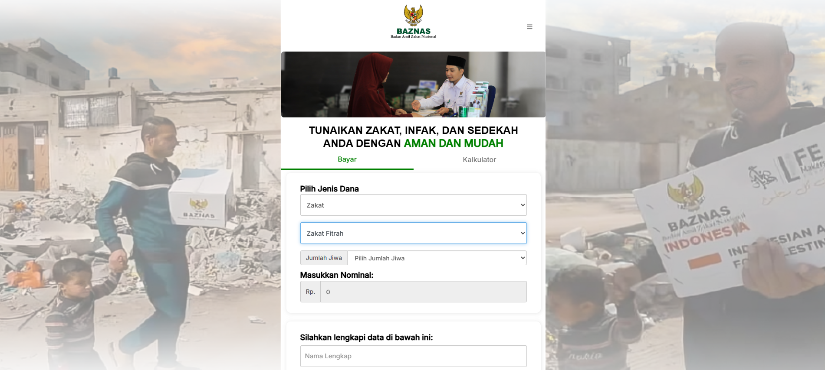The width and height of the screenshot is (825, 370).
Task: Open the hamburger menu icon
Action: pyautogui.click(x=529, y=27)
